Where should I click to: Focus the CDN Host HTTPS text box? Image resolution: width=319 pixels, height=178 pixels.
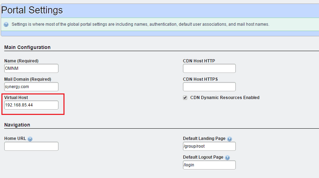209,87
